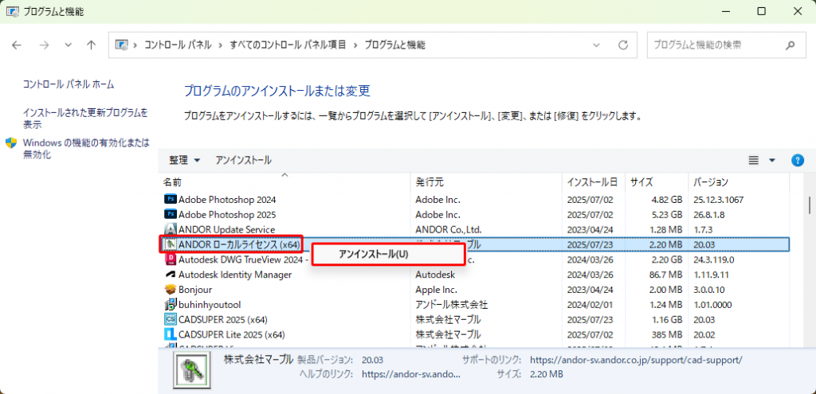The width and height of the screenshot is (816, 394).
Task: Expand the address bar history dropdown
Action: [596, 45]
